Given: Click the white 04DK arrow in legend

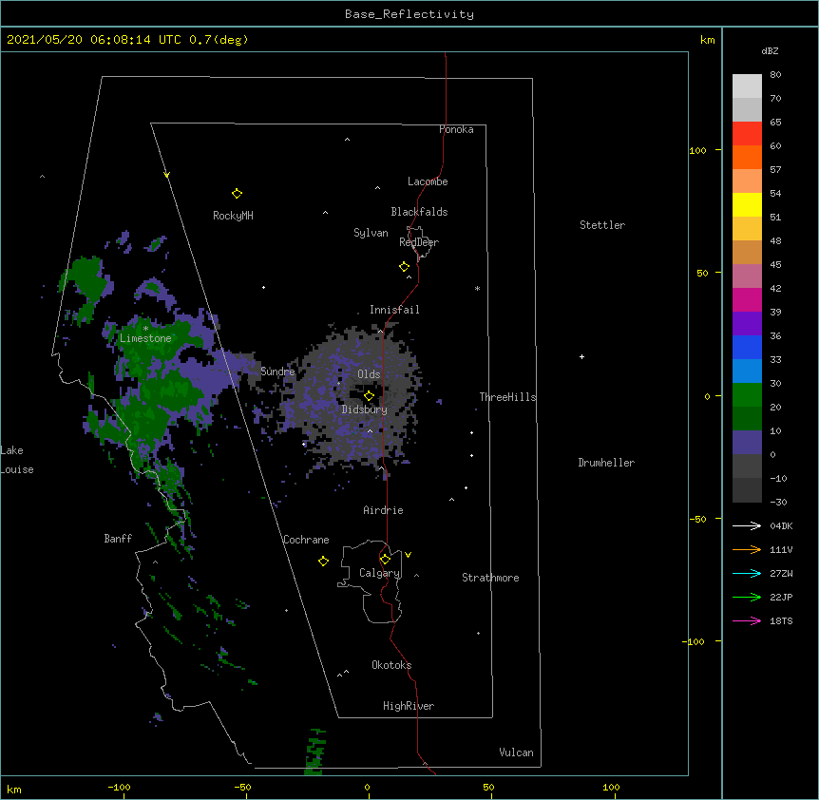Looking at the screenshot, I should point(747,525).
